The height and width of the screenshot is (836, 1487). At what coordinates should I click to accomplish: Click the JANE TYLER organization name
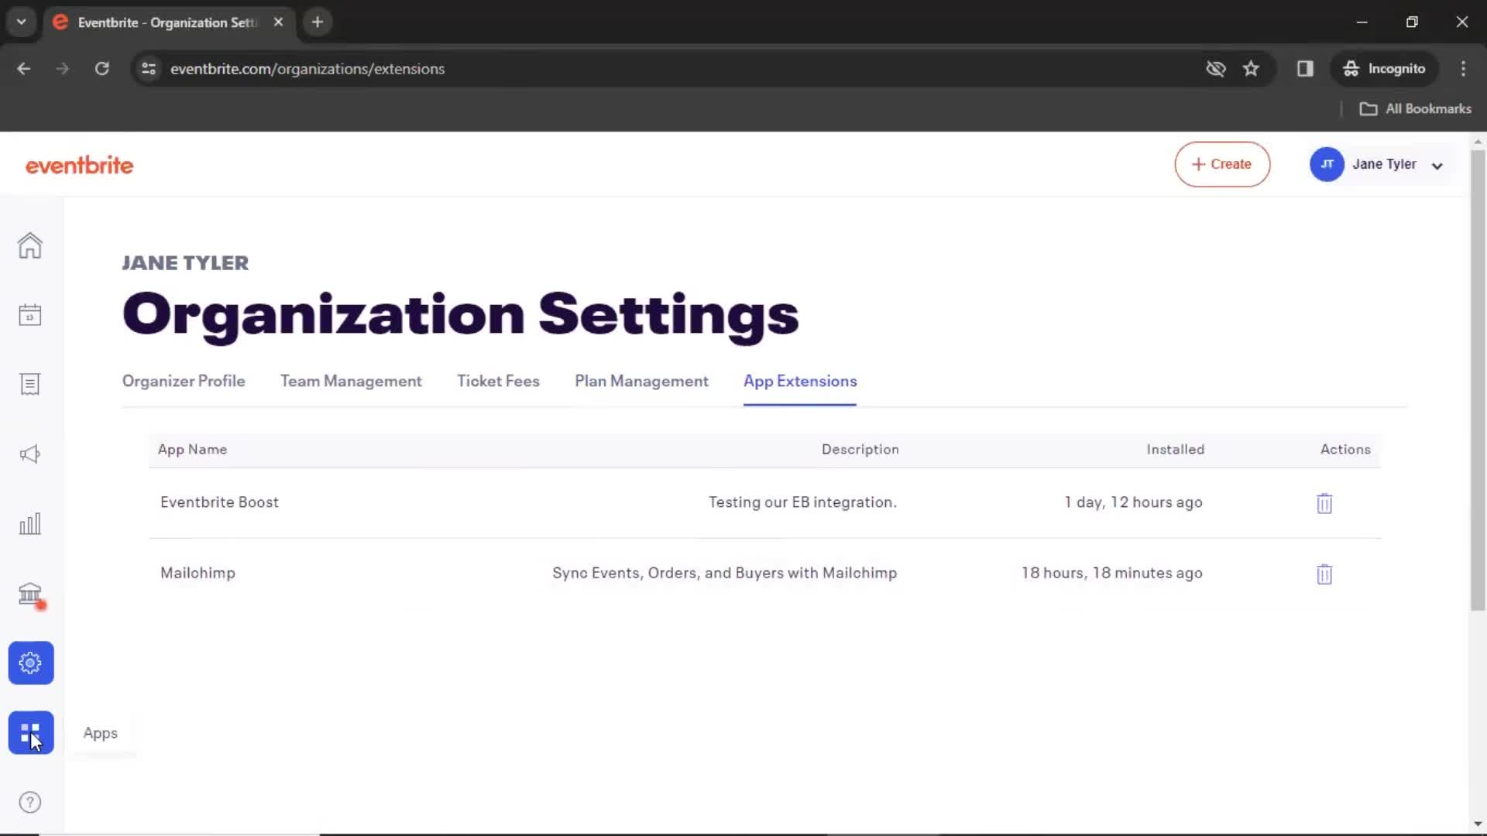(185, 263)
